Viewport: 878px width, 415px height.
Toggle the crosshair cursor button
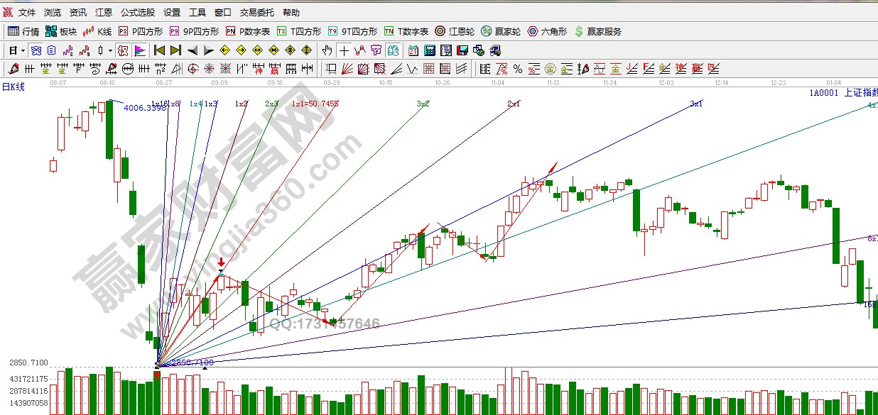pos(344,50)
